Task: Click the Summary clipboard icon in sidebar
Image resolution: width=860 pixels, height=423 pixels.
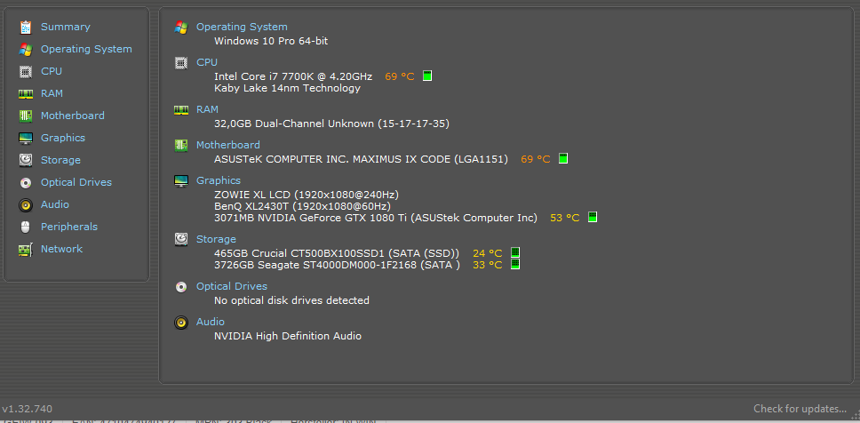Action: (25, 27)
